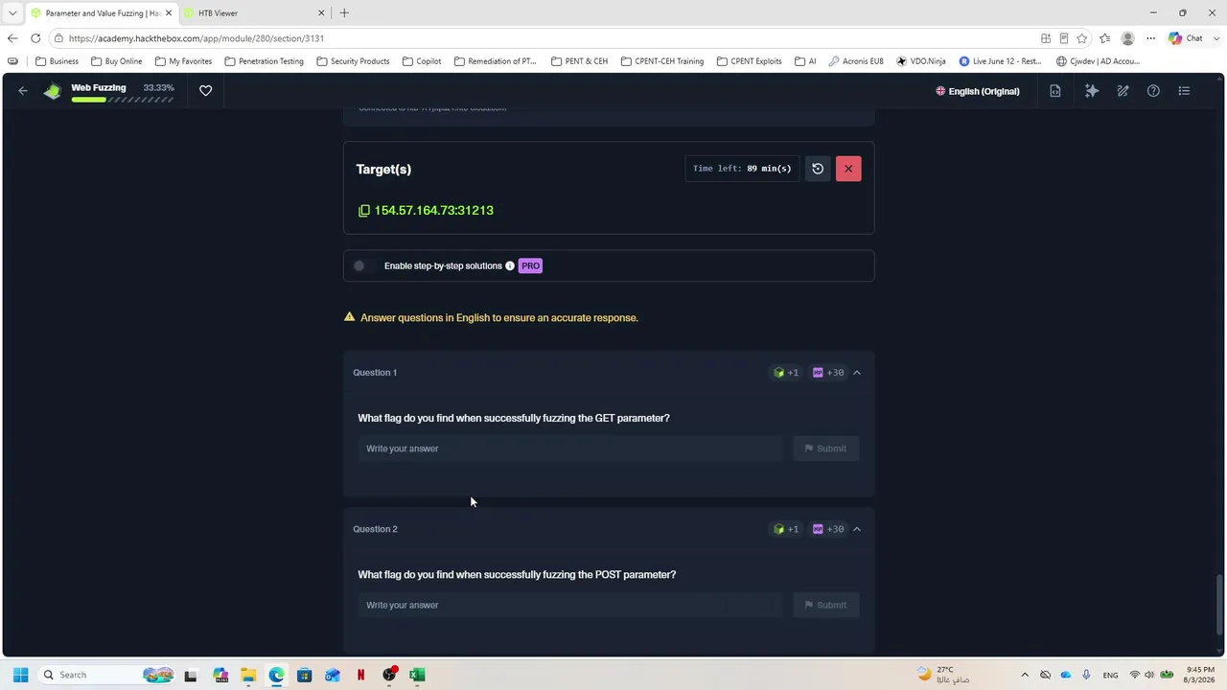The image size is (1227, 690).
Task: Click the address bar URL
Action: coord(196,38)
